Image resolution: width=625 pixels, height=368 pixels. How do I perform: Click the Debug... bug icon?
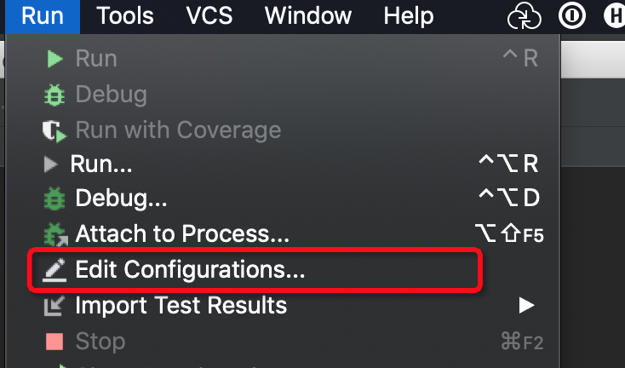(54, 198)
